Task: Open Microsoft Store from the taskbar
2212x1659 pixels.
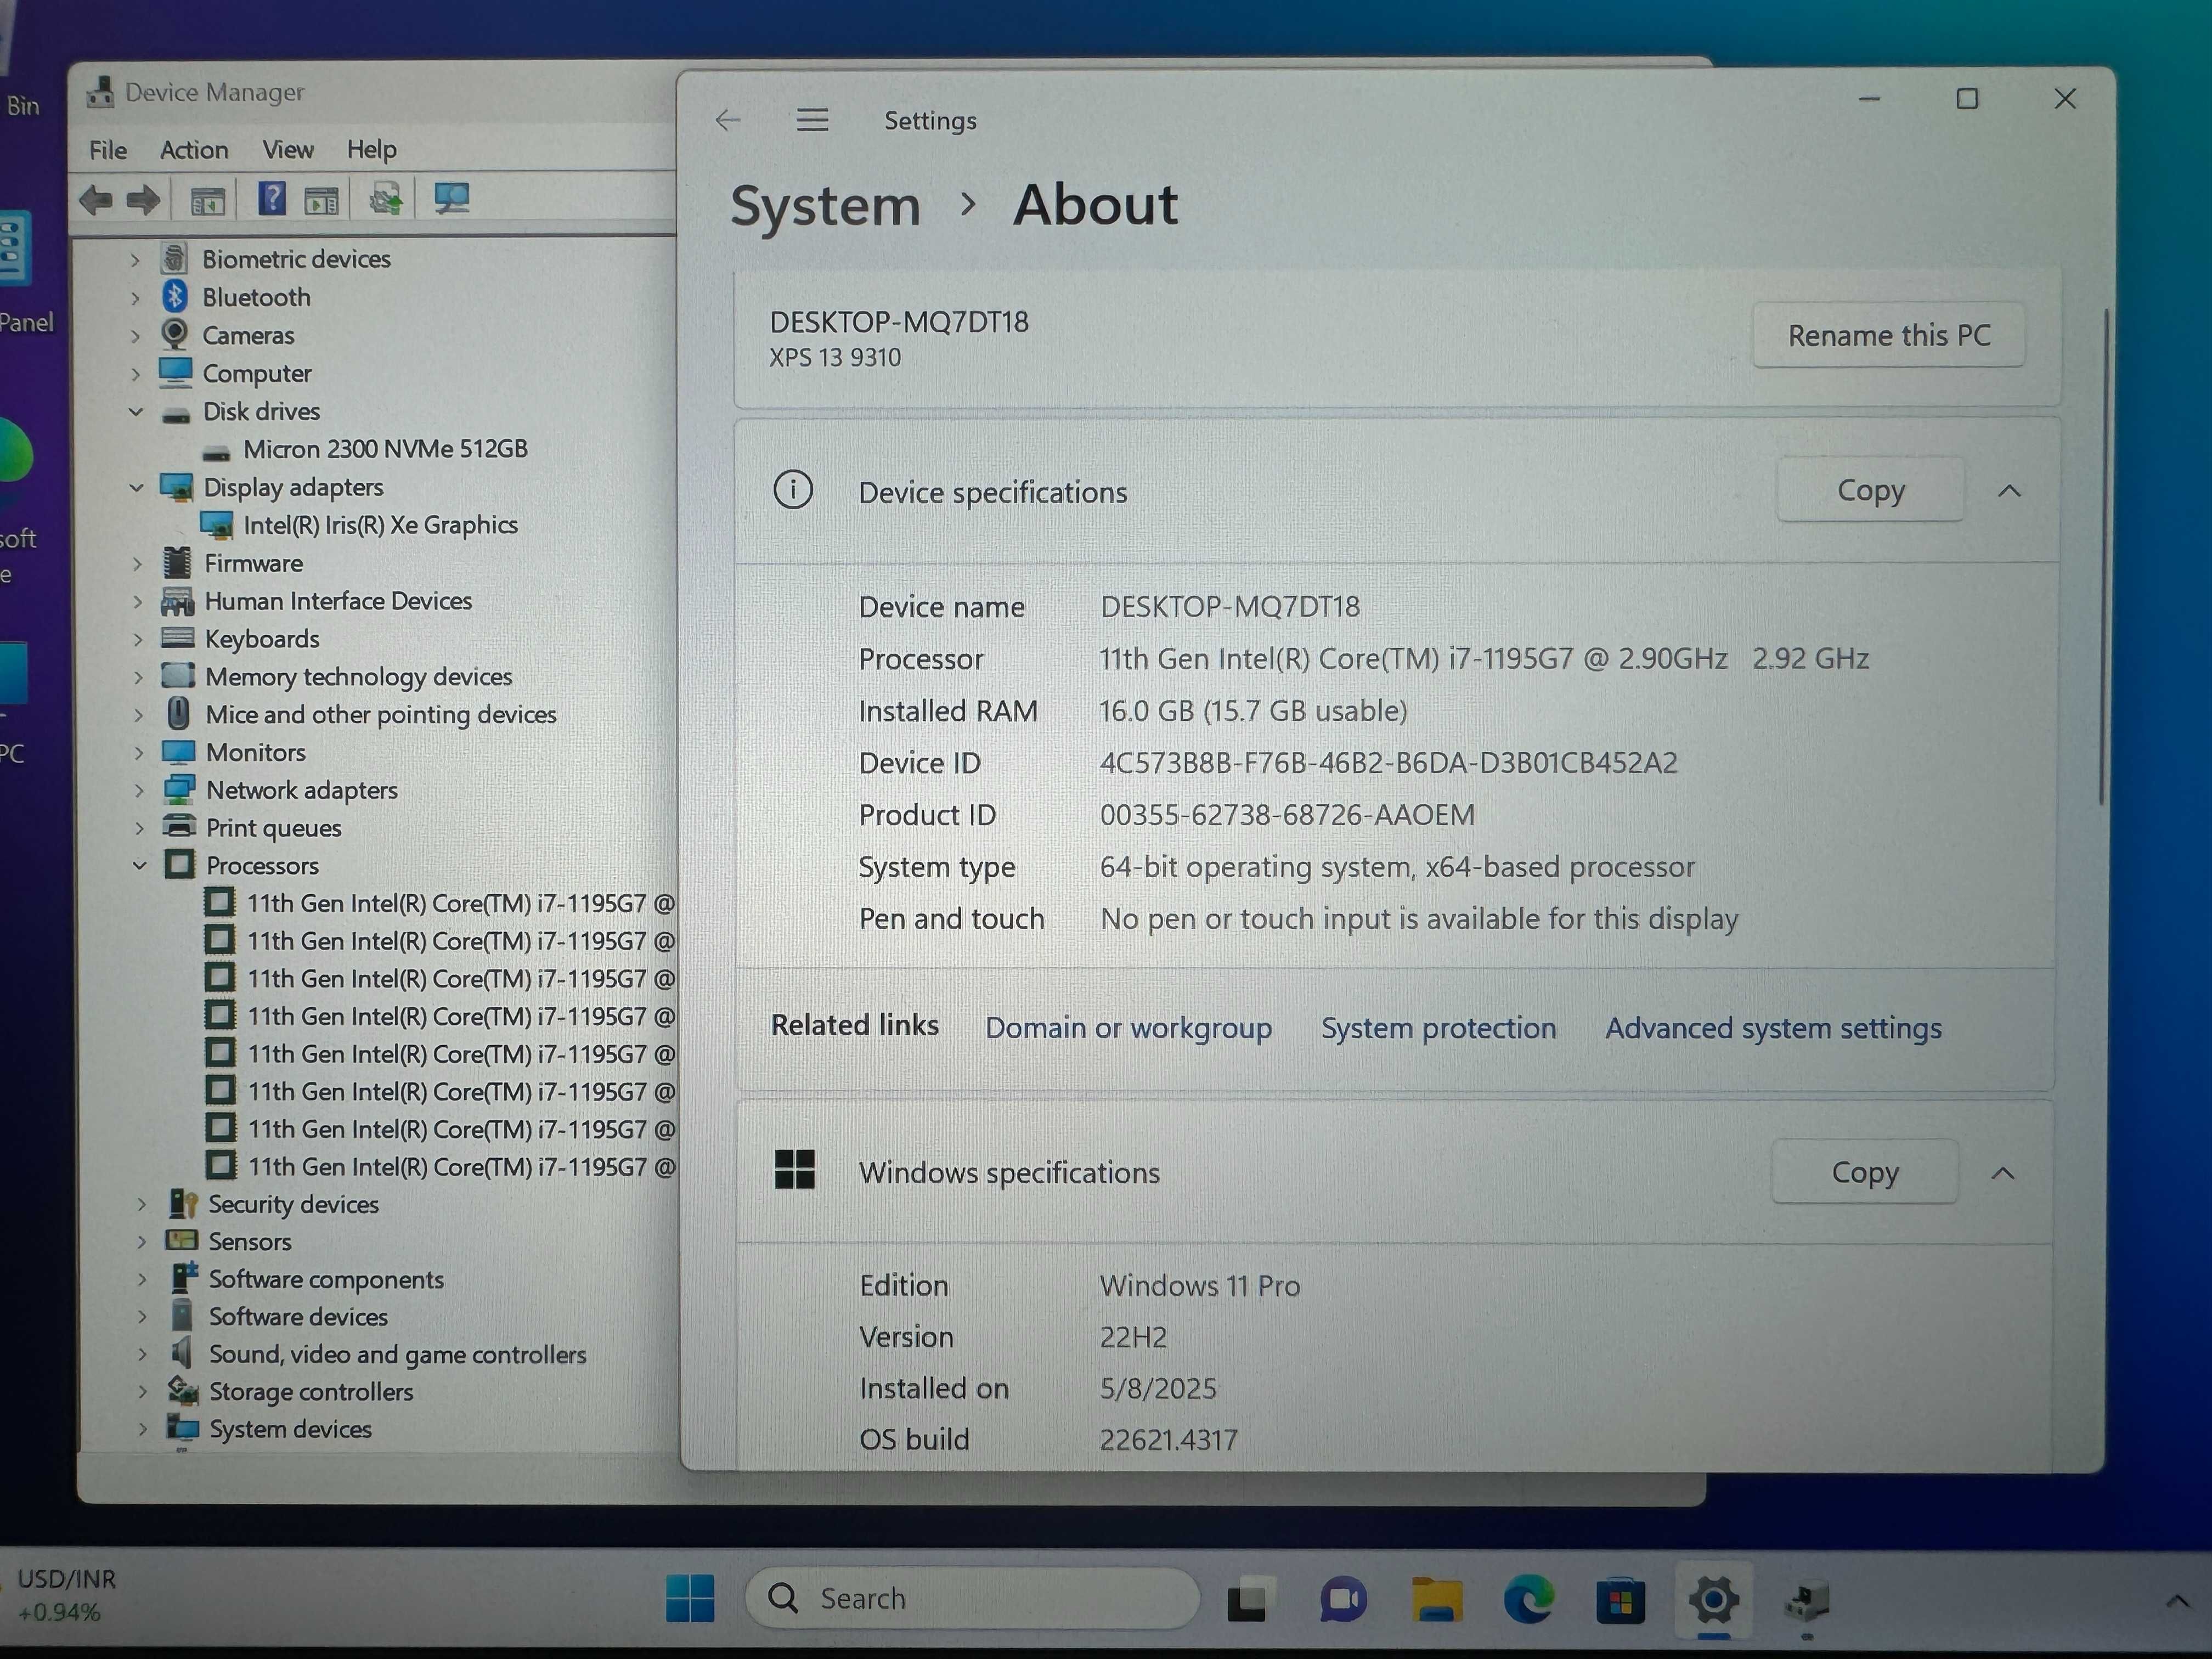Action: tap(1620, 1600)
